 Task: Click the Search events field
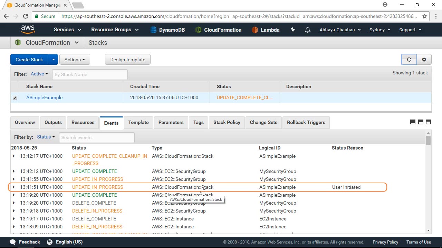[x=97, y=137]
